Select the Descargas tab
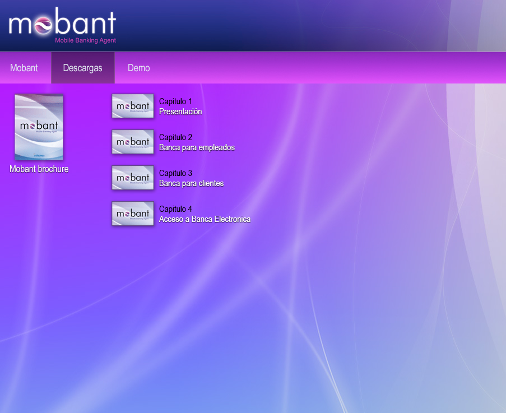The image size is (506, 413). [83, 68]
